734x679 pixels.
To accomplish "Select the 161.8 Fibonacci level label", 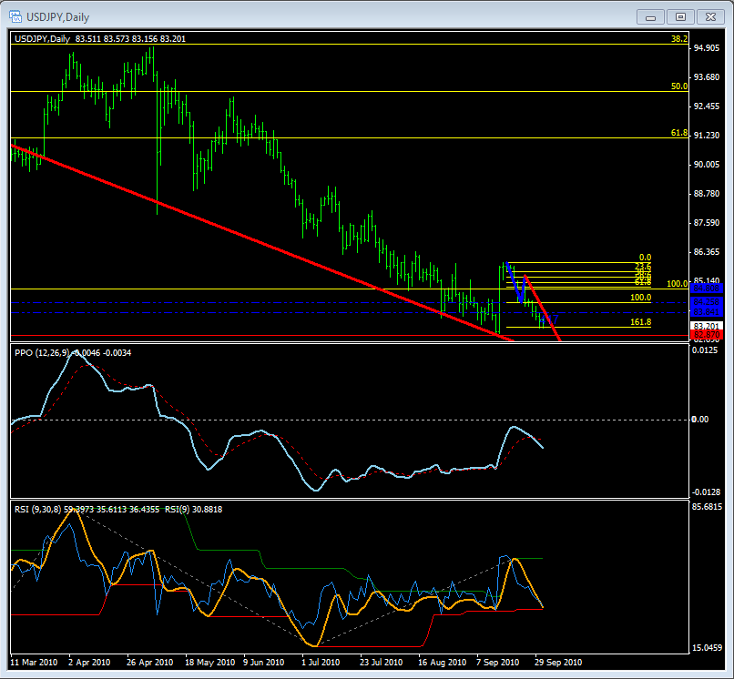I will (640, 322).
